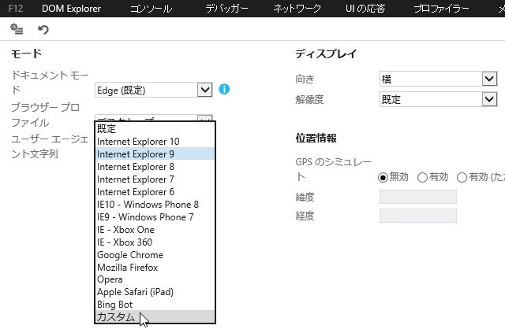The width and height of the screenshot is (505, 329).
Task: Pick Apple Safari (iPad) user agent
Action: (x=155, y=292)
